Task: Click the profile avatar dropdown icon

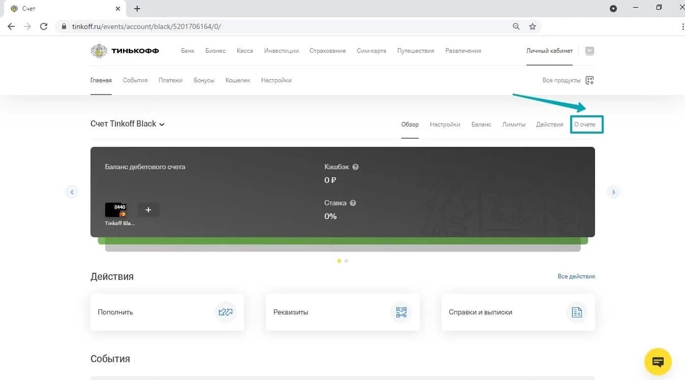Action: tap(589, 51)
